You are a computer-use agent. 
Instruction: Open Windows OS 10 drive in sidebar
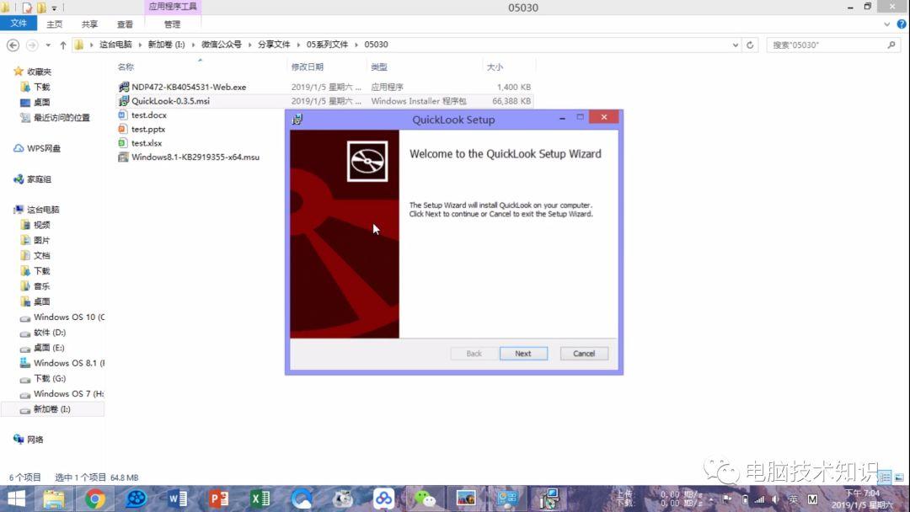click(x=68, y=317)
